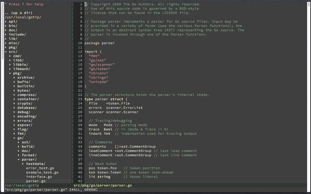Click line 23 'type parser struct'

pyautogui.click(x=106, y=99)
